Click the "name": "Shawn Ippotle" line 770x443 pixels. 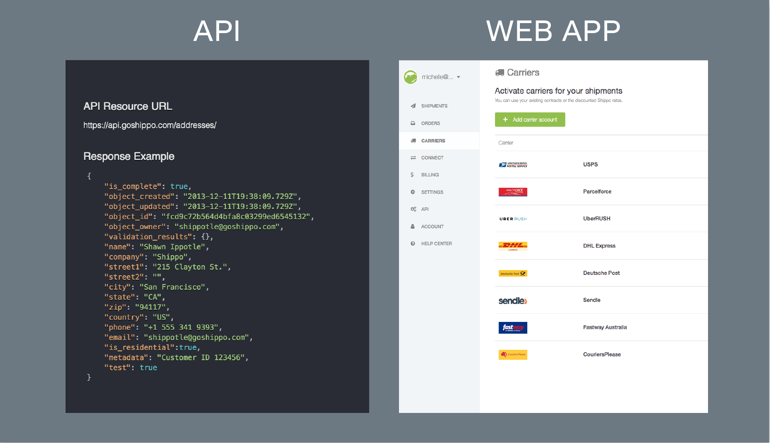[x=156, y=247]
